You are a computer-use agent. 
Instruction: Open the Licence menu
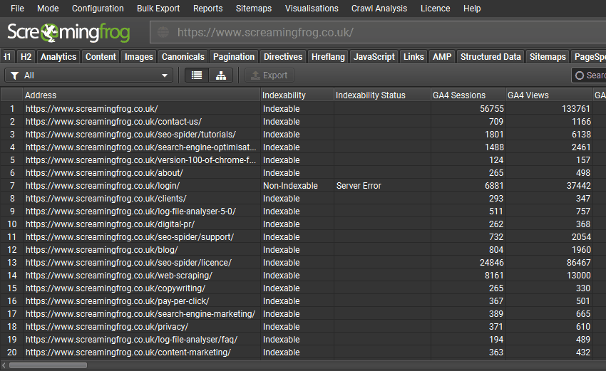point(435,9)
